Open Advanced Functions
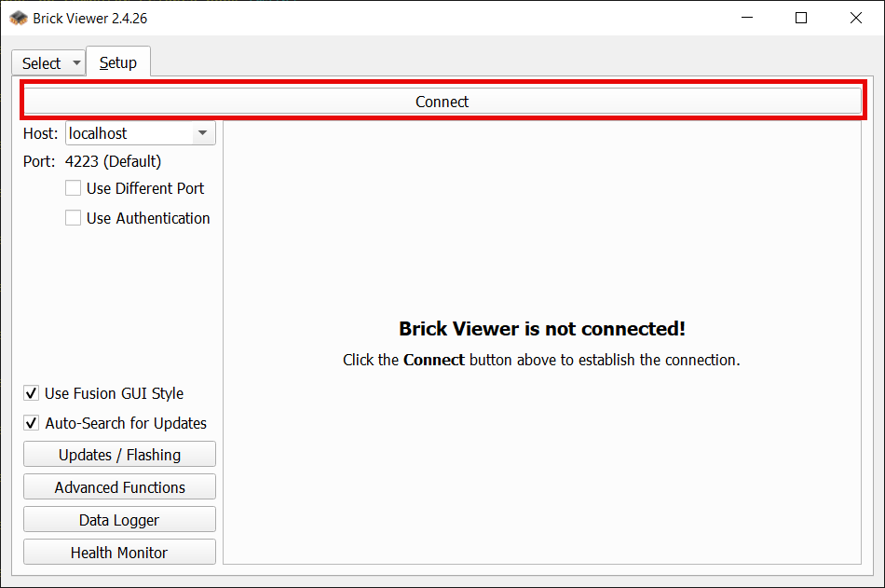The width and height of the screenshot is (885, 588). point(119,487)
